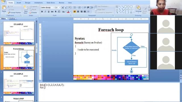Toggle Bold formatting
This screenshot has width=182, height=102.
click(x=42, y=12)
